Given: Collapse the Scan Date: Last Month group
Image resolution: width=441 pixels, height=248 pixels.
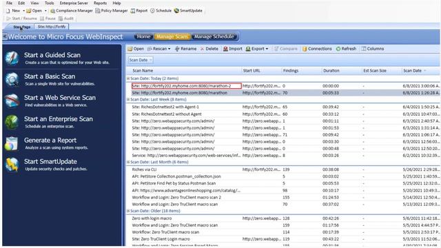Looking at the screenshot, I should coord(128,163).
